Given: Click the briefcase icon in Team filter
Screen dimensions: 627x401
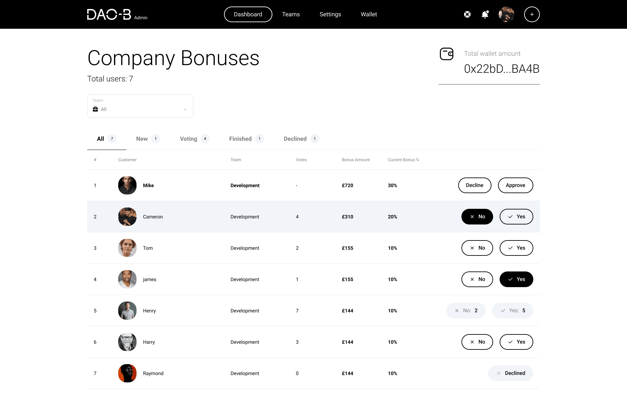Looking at the screenshot, I should point(95,109).
